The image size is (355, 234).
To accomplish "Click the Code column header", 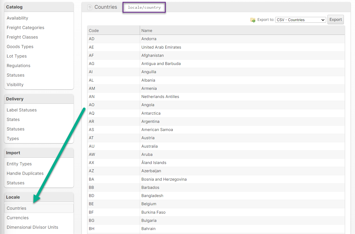I will point(94,30).
